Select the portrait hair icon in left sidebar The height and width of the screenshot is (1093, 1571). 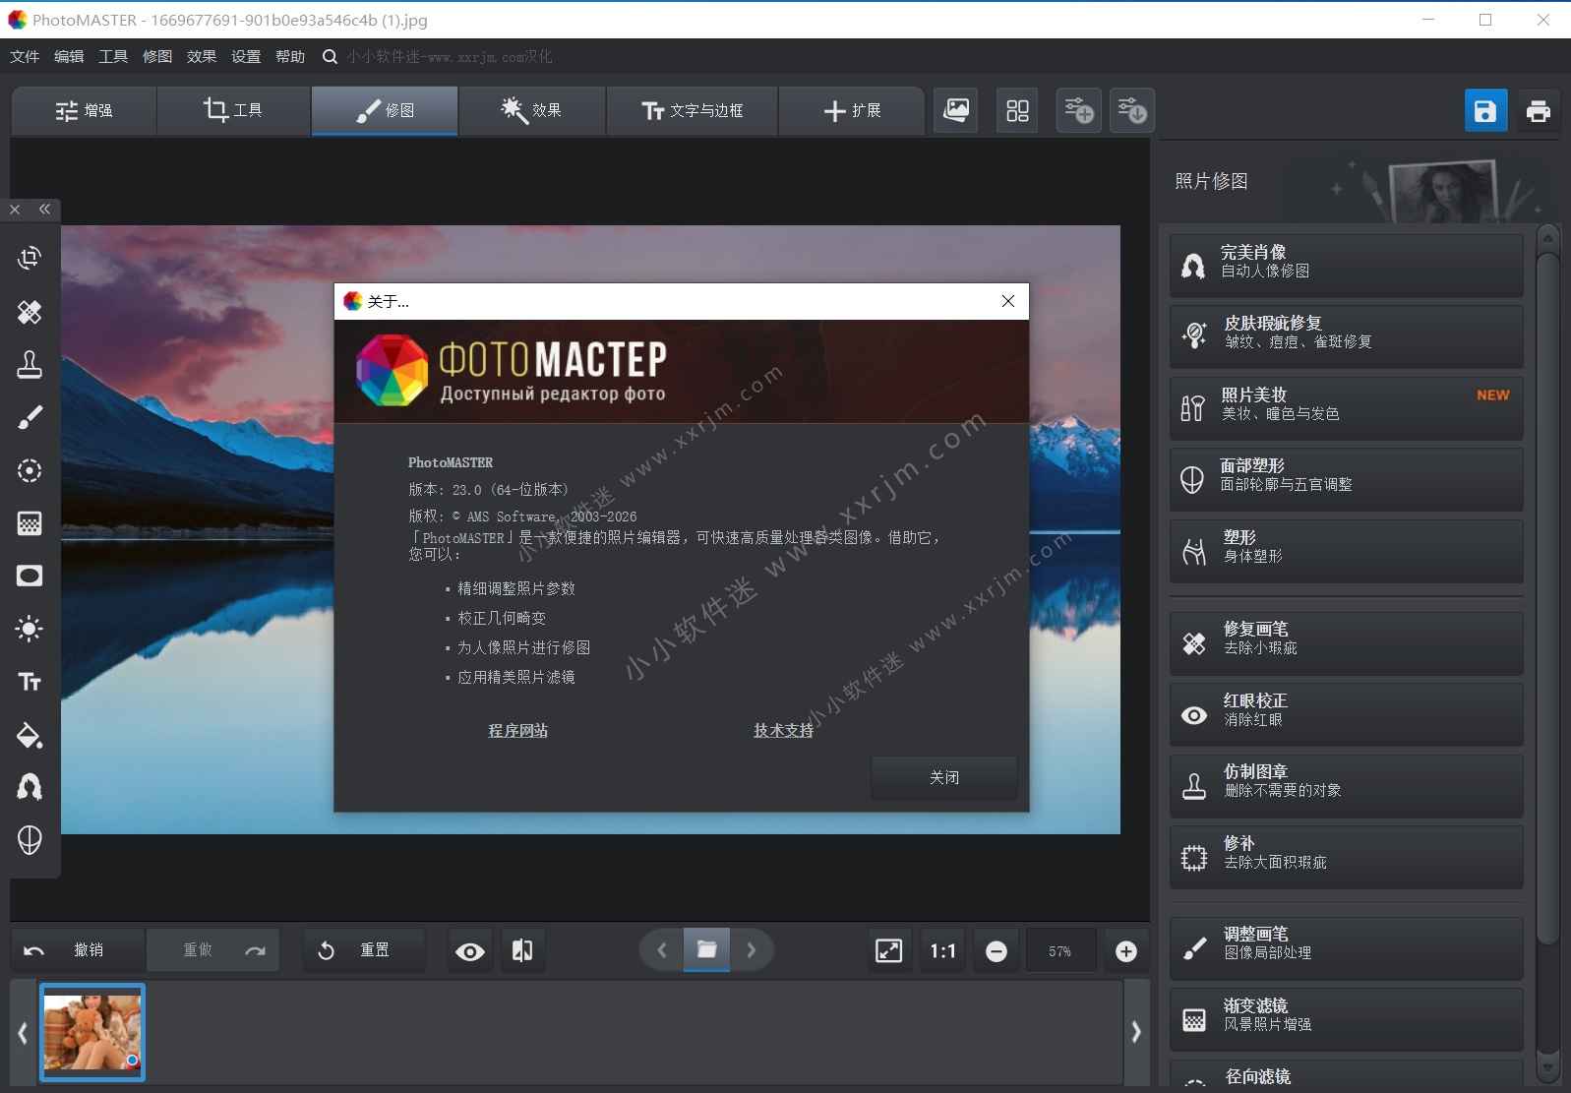(x=30, y=787)
